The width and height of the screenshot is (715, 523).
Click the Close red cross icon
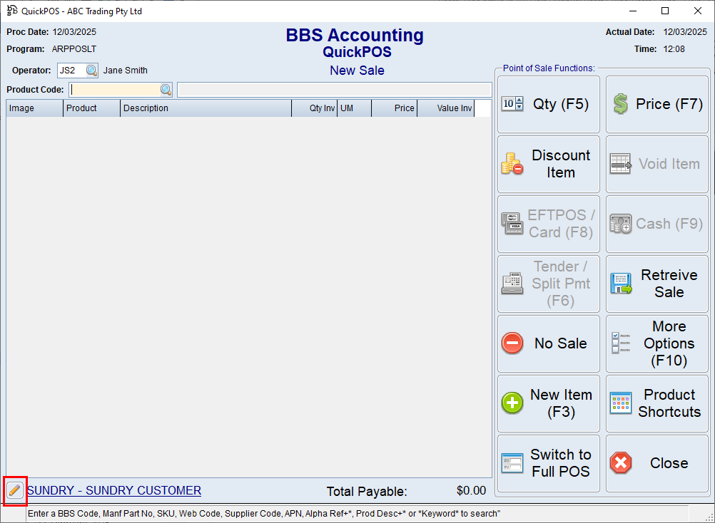(x=620, y=463)
